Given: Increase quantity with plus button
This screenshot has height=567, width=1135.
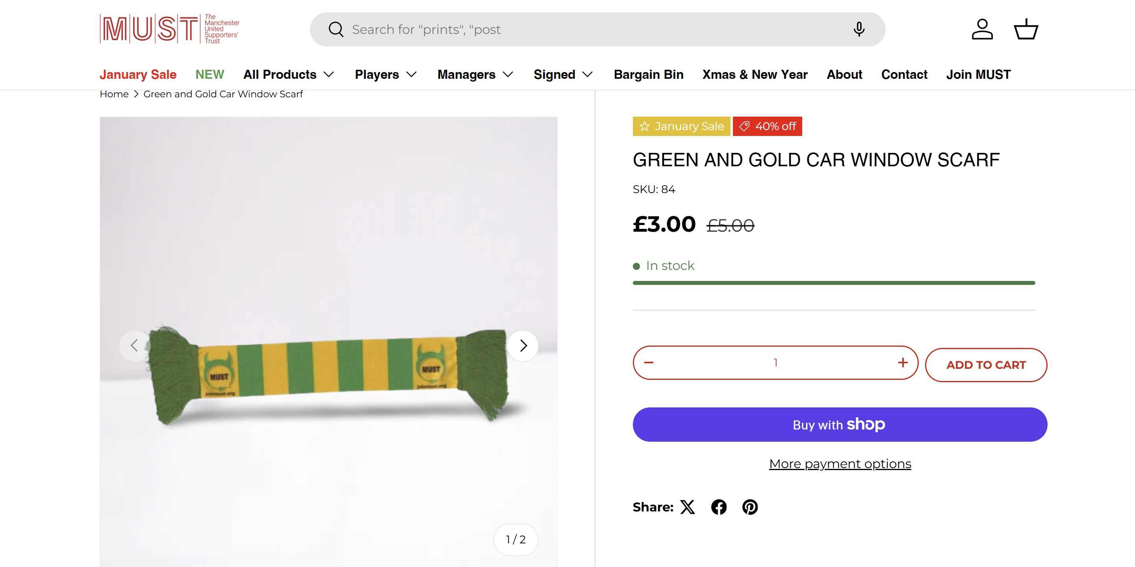Looking at the screenshot, I should [x=903, y=363].
